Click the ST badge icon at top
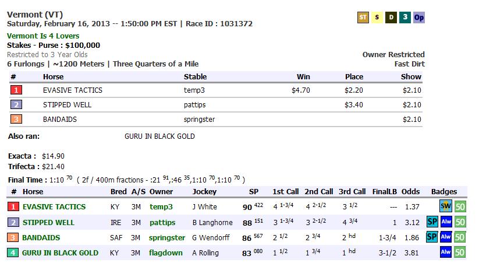 363,17
